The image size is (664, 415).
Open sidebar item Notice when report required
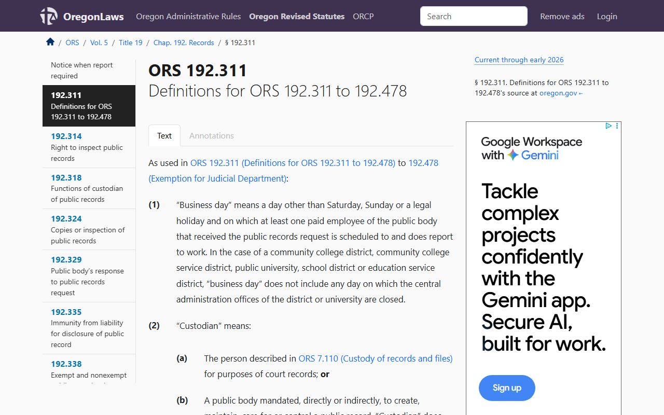coord(89,71)
